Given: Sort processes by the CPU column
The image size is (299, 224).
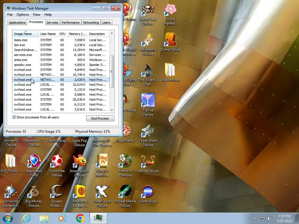Looking at the screenshot, I should (62, 34).
